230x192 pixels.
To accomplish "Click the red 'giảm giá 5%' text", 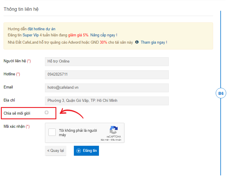I will pyautogui.click(x=78, y=35).
